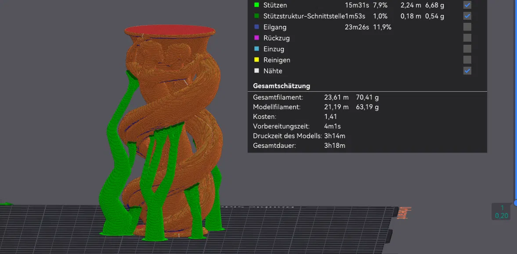Screen dimensions: 517x254
Task: Click the Gesamtdauer value 3h18m
Action: (x=335, y=145)
